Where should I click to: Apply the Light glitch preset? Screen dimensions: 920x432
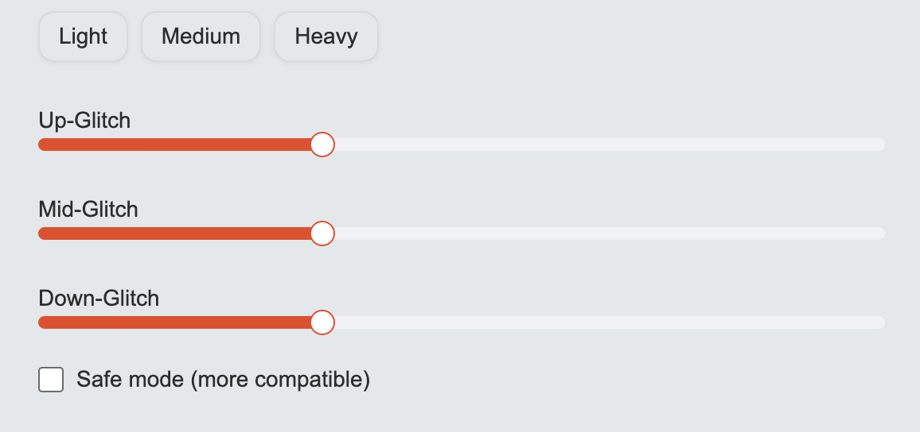pyautogui.click(x=83, y=37)
